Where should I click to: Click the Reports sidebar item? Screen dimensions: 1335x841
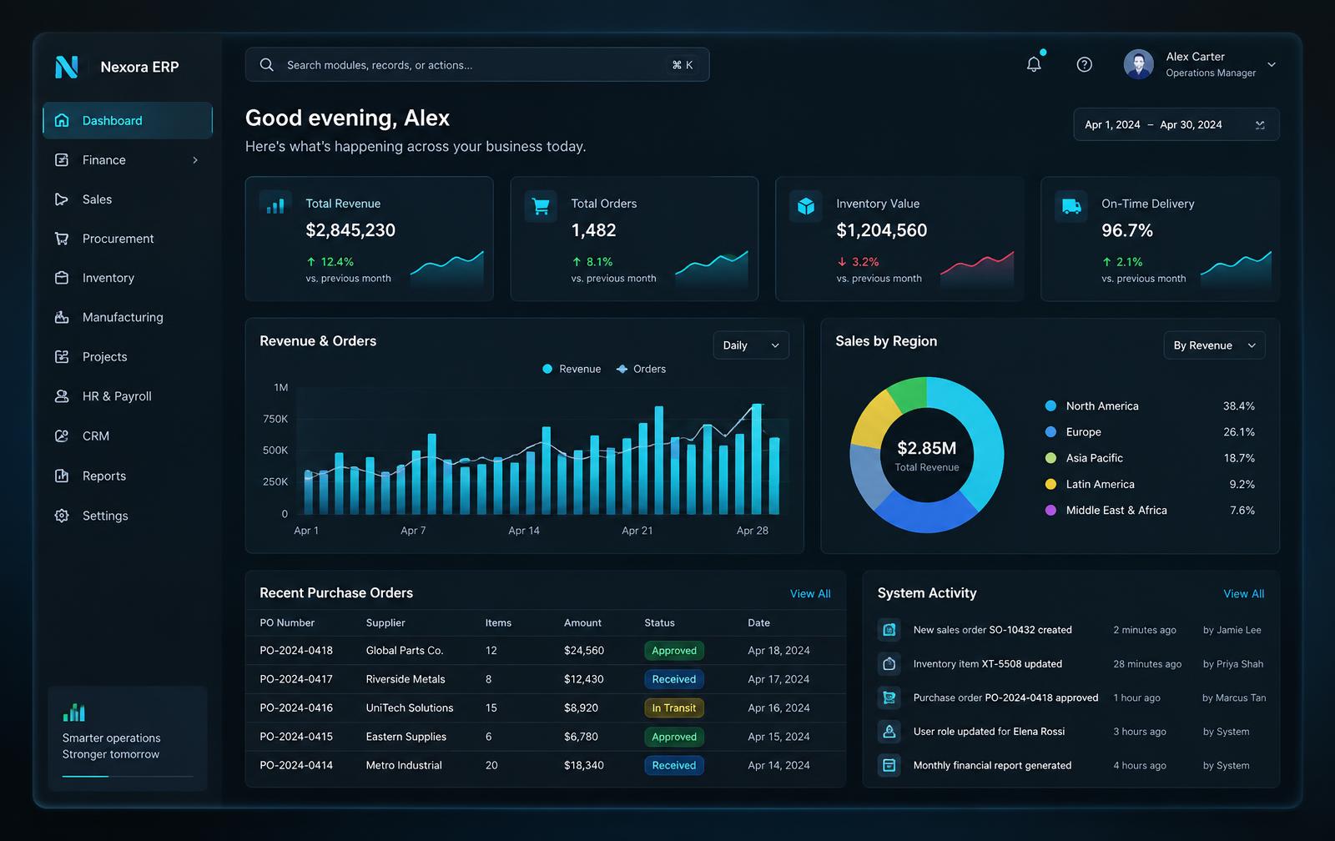(128, 476)
